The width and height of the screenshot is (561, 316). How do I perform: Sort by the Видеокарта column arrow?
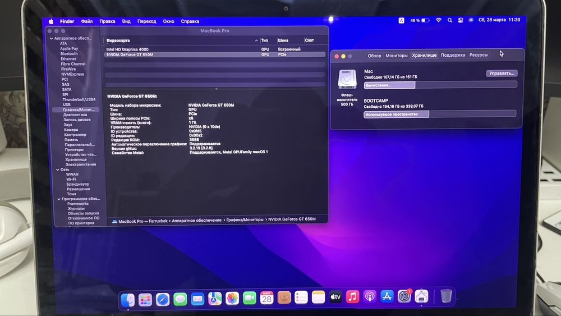point(256,40)
